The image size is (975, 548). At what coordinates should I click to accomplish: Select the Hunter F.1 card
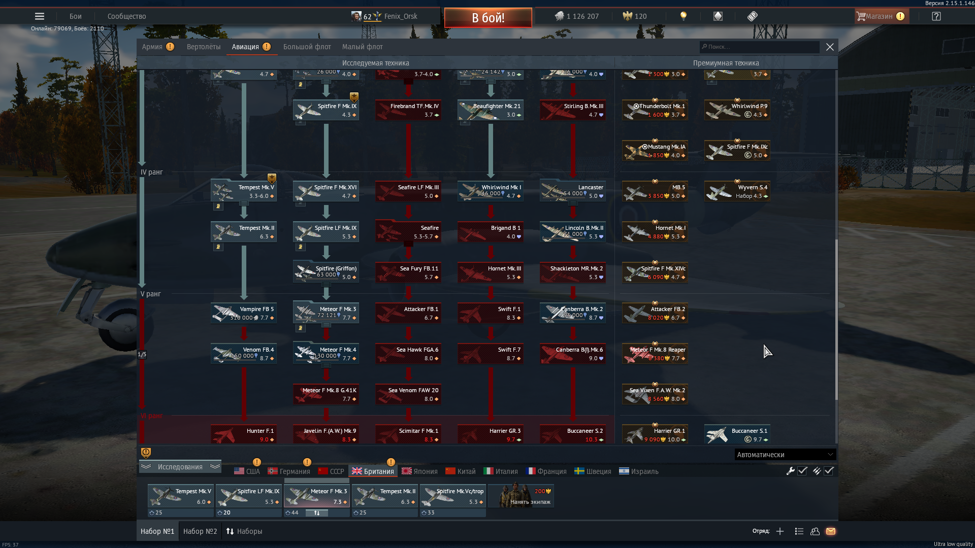[x=244, y=435]
